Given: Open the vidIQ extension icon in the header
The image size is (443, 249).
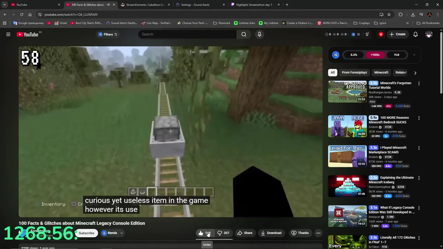Looking at the screenshot, I should point(353,34).
